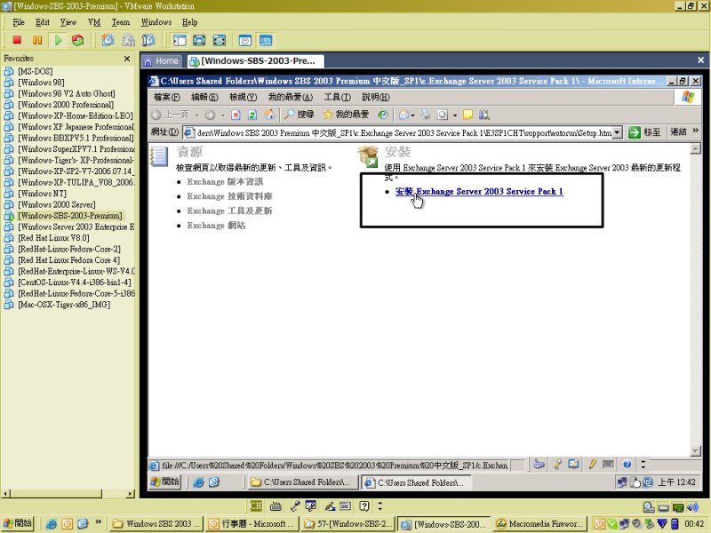The image size is (711, 533).
Task: Click the Back (上一頁) button in Internet Explorer
Action: pyautogui.click(x=171, y=115)
